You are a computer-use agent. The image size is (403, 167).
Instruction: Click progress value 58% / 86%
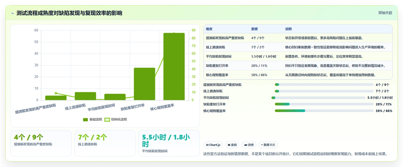pos(384,111)
